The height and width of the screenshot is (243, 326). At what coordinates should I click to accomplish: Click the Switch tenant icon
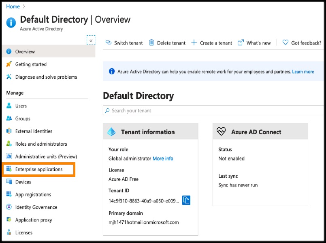(x=109, y=43)
